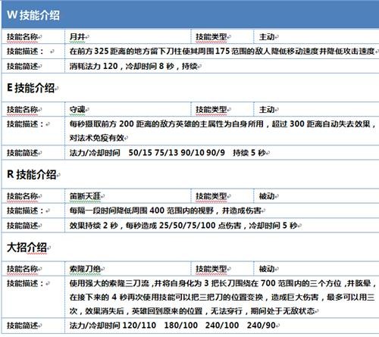
Task: Click W description starting "在前方 325 距离"
Action: click(222, 51)
